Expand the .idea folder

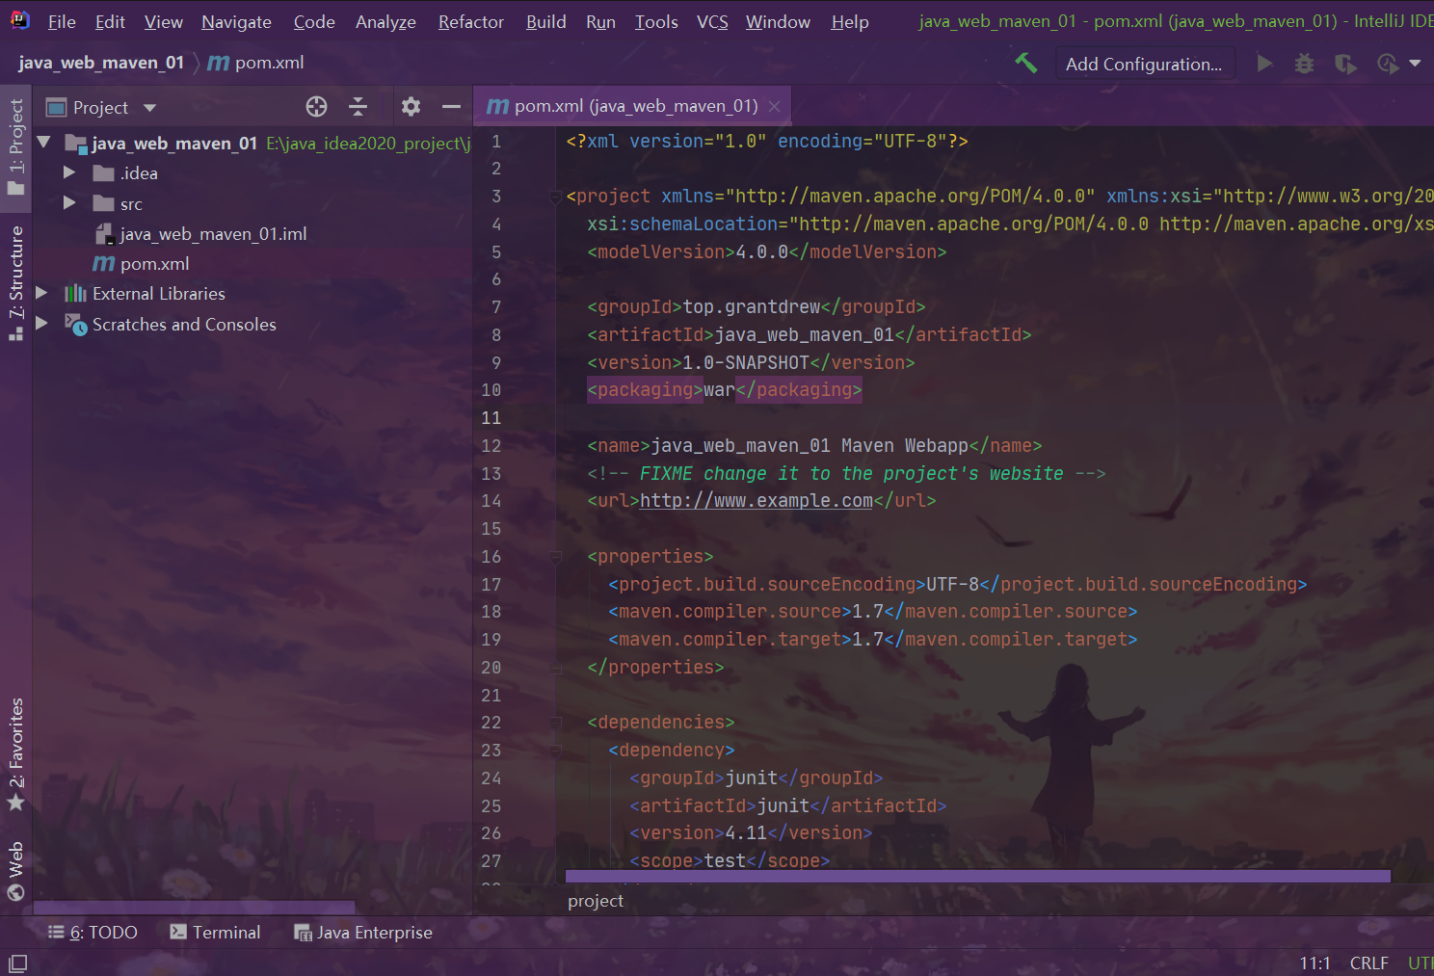pyautogui.click(x=69, y=172)
